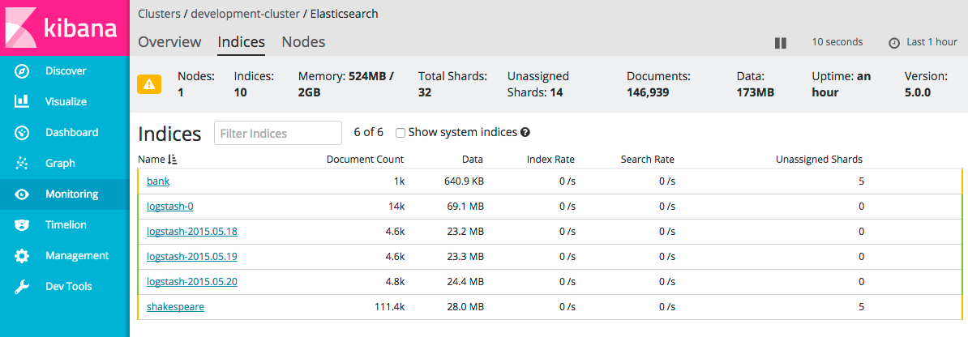The image size is (968, 337).
Task: Open the Last 1 hour time picker
Action: click(923, 42)
